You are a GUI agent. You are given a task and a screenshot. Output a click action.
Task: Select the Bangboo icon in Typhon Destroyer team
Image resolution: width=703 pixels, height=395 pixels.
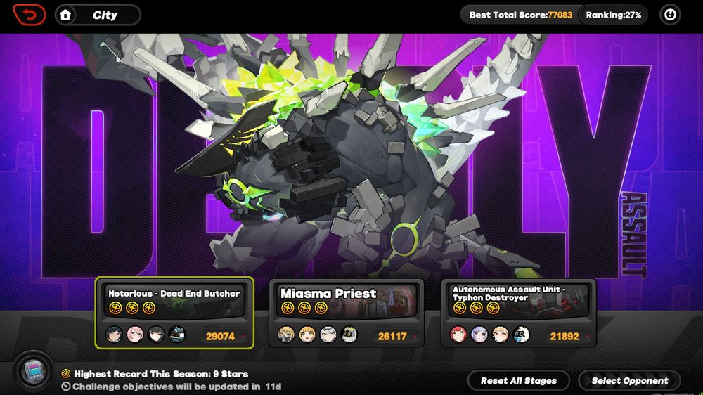tap(521, 335)
